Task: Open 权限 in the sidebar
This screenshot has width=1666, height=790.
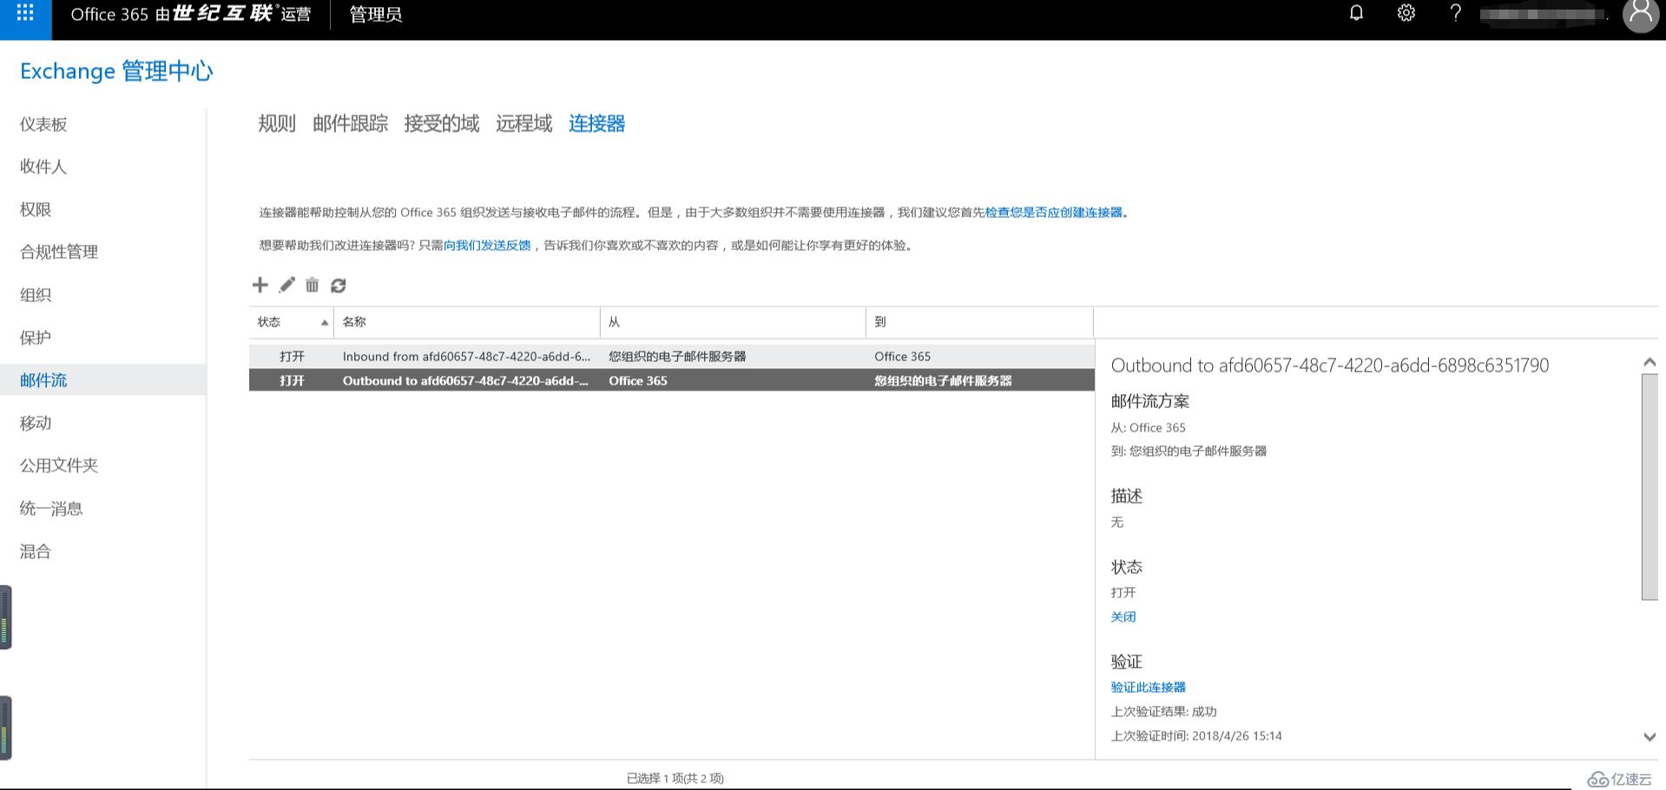Action: 36,209
